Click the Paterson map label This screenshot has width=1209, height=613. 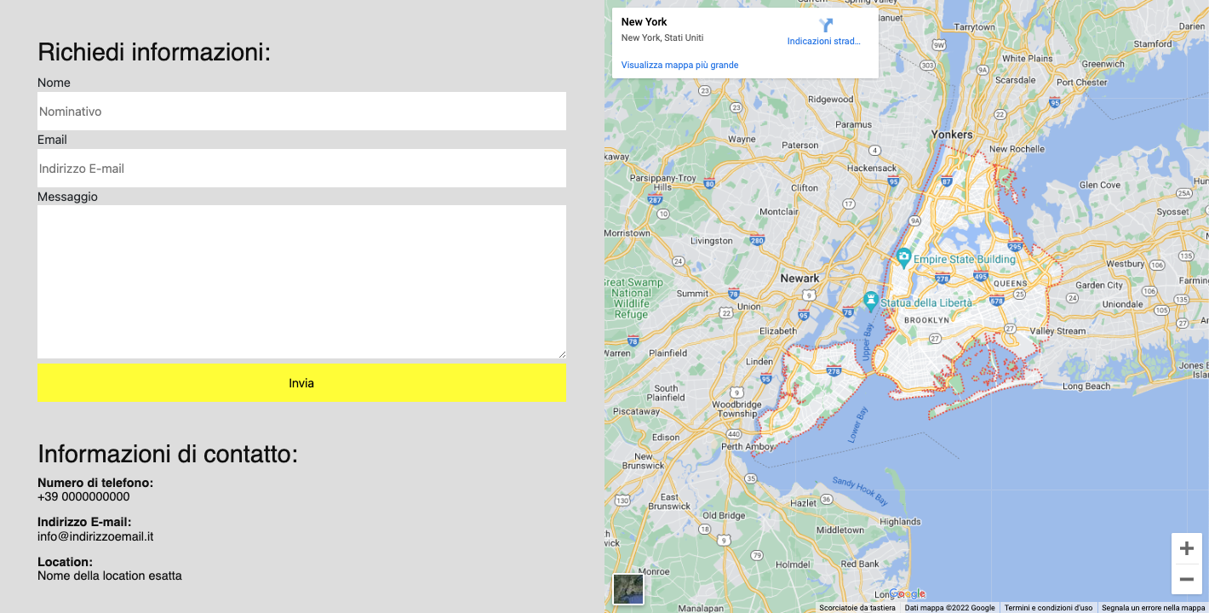800,145
